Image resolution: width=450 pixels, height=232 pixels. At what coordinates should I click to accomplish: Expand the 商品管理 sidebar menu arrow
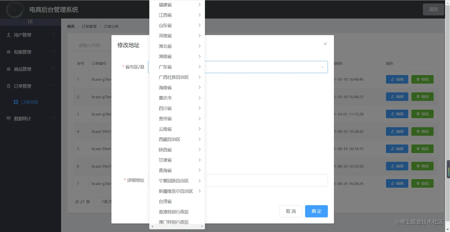click(x=53, y=69)
